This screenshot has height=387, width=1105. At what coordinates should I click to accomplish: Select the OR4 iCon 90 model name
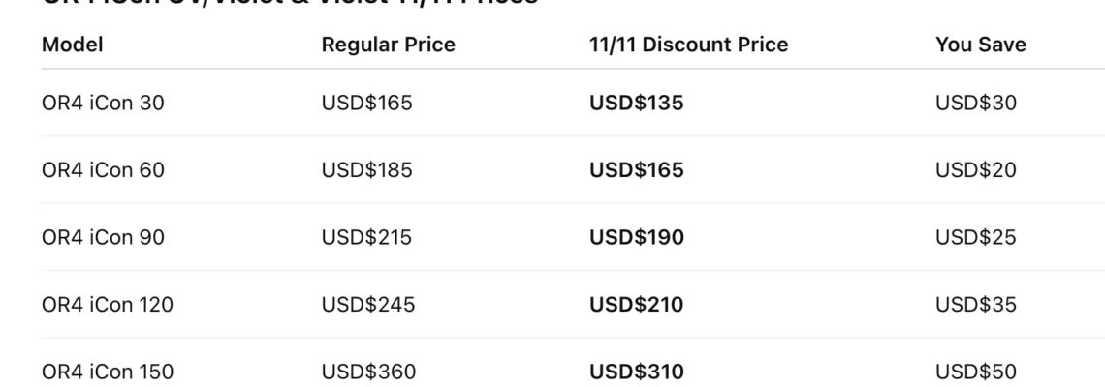[x=103, y=237]
